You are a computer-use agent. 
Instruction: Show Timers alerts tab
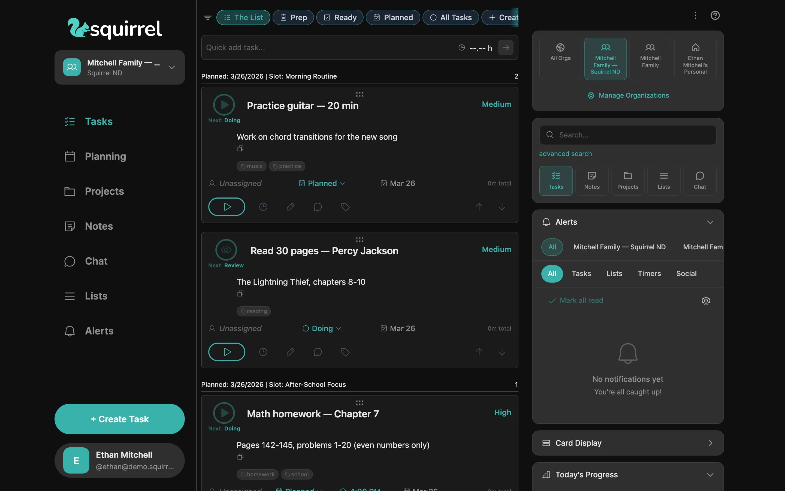click(x=649, y=274)
